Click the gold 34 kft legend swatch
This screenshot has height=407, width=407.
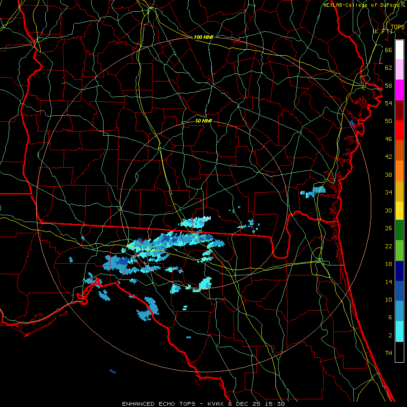point(399,191)
